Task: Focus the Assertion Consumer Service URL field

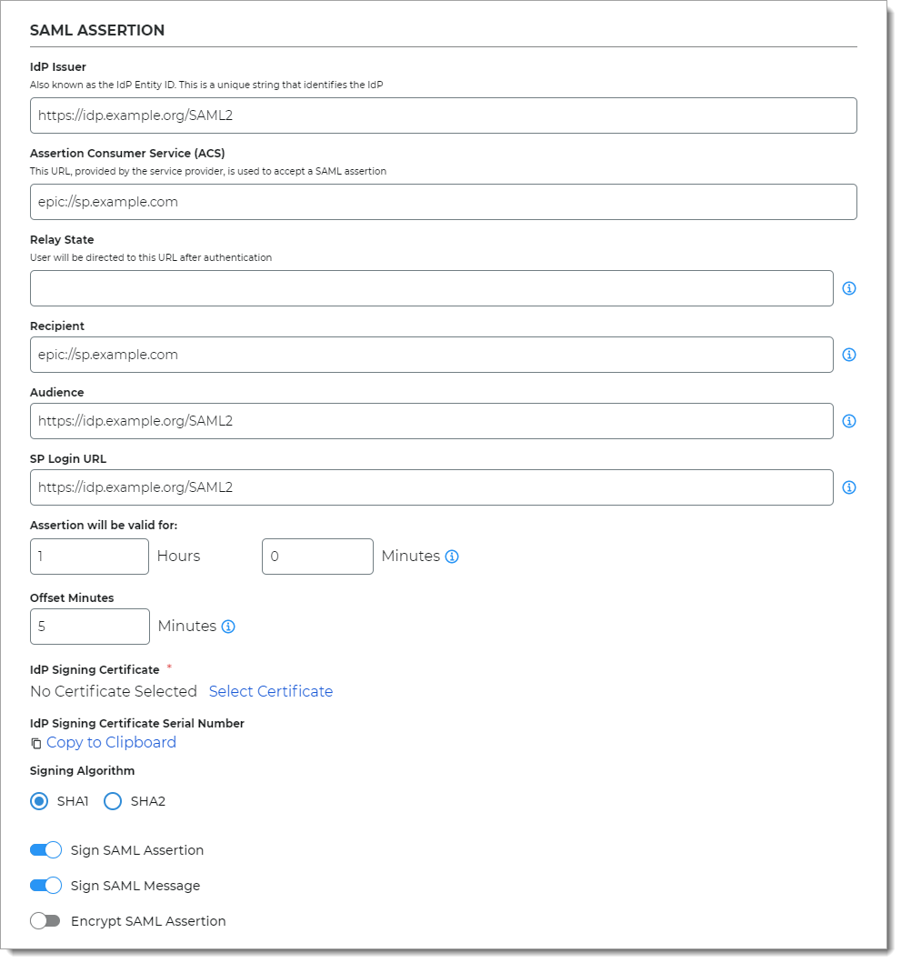Action: click(443, 201)
